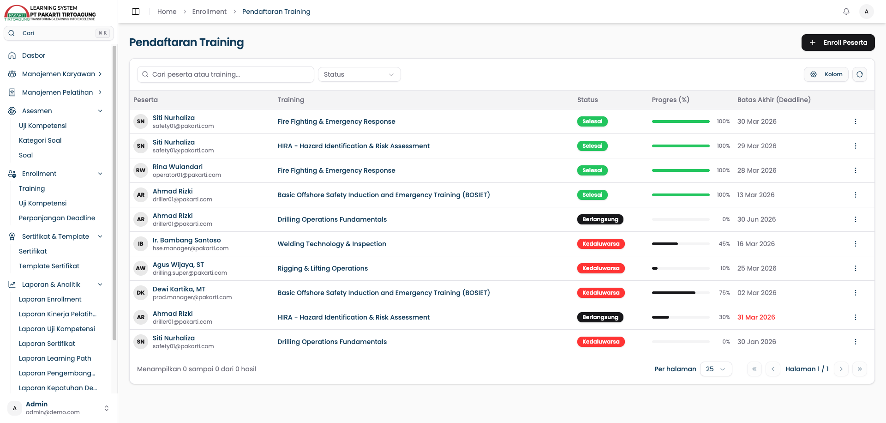Open row actions for Ir. Bambang Santoso

pos(855,244)
